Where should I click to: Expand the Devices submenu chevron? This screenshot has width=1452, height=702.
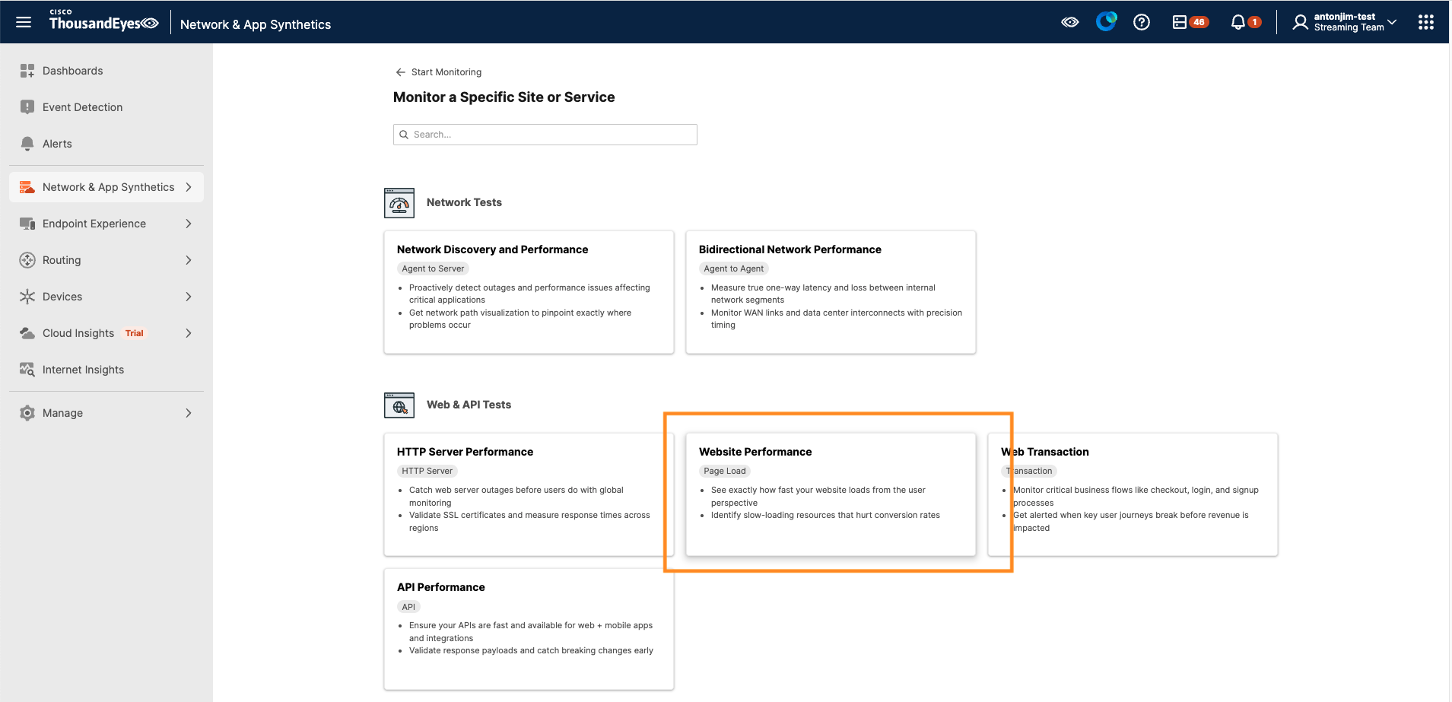pyautogui.click(x=189, y=297)
